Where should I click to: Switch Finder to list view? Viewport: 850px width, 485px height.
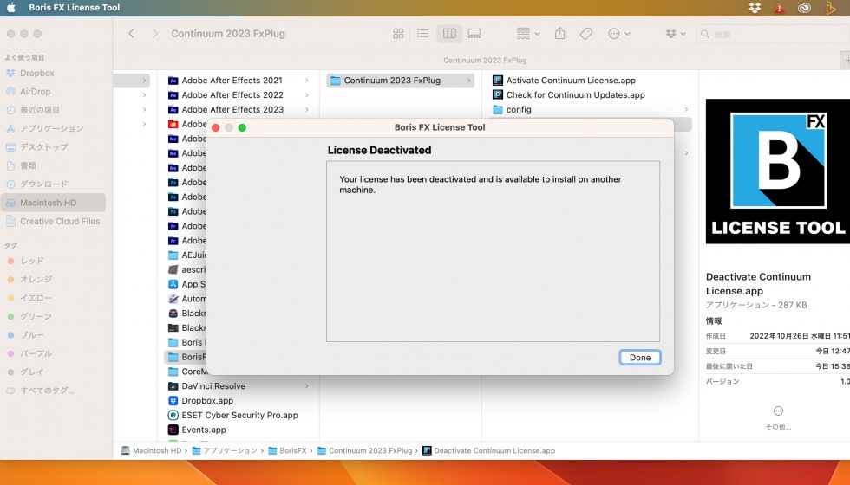[x=423, y=34]
